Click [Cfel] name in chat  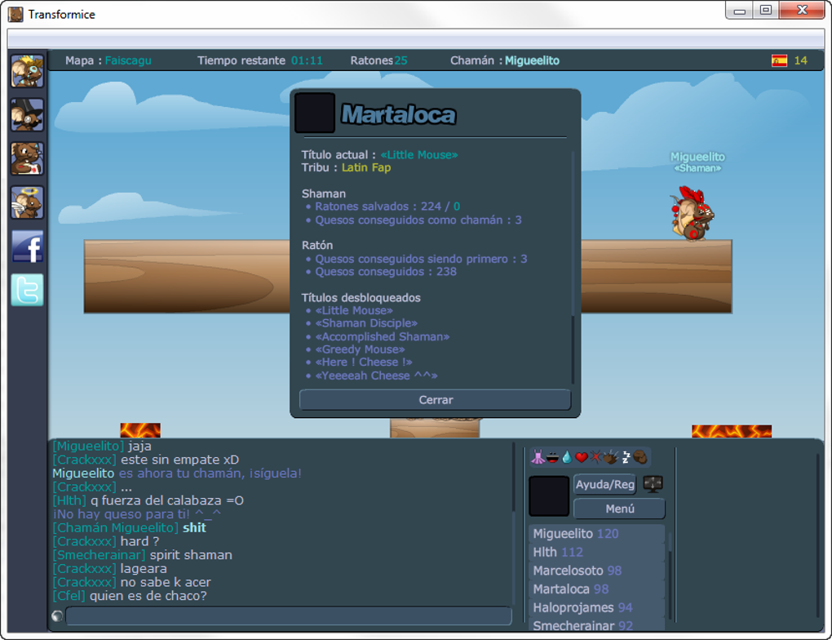coord(69,596)
